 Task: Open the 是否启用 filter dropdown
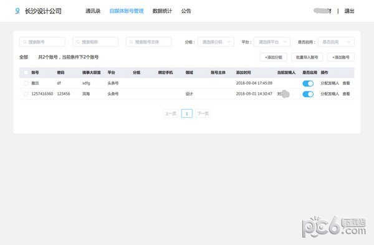pos(336,42)
